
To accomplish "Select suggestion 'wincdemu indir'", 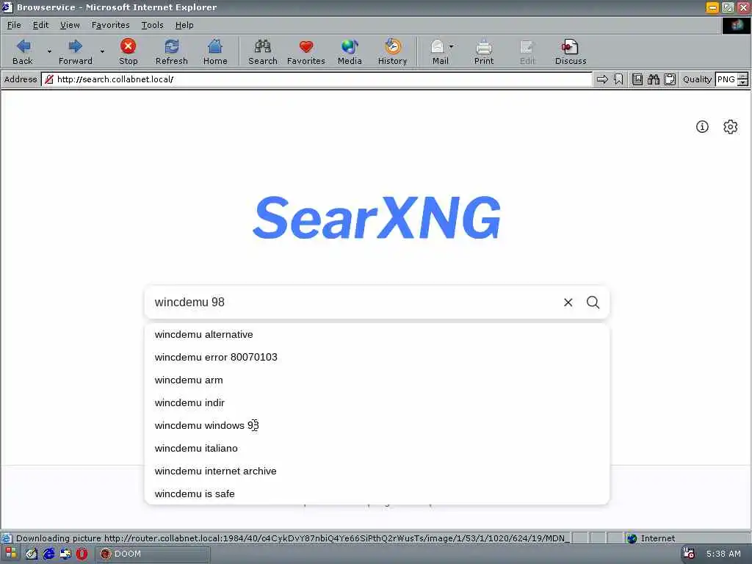I will tap(377, 403).
